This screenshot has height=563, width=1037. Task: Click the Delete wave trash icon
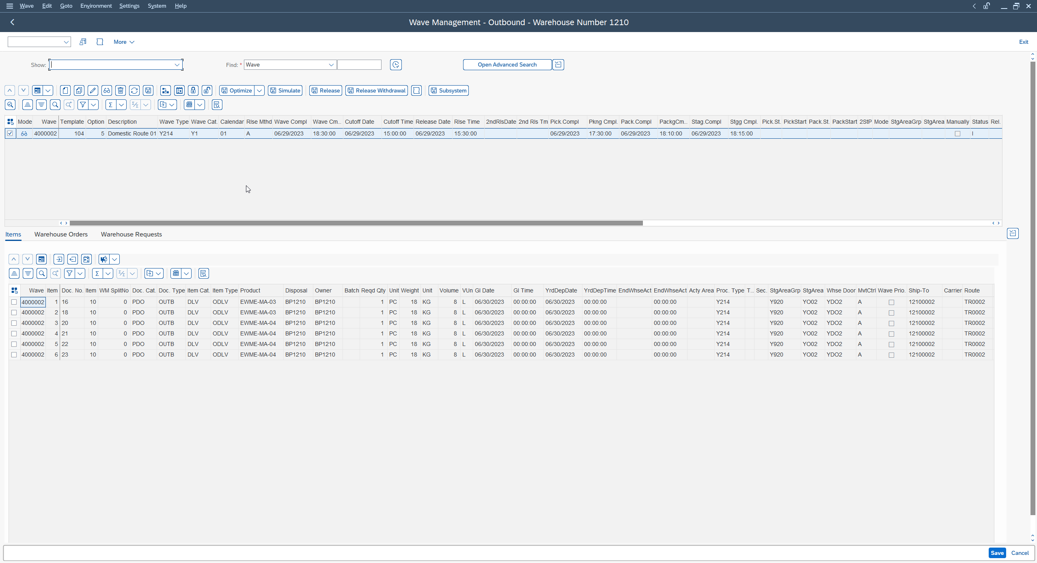[121, 90]
